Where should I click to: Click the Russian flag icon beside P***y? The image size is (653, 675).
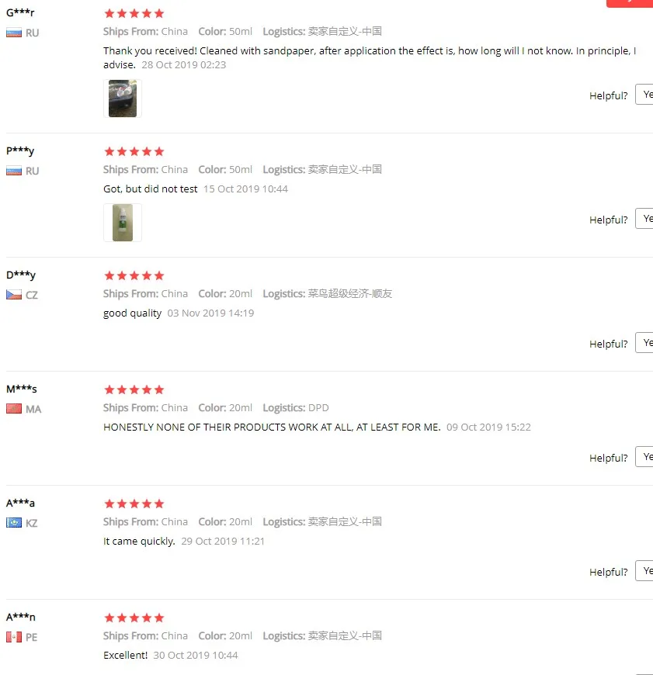point(14,171)
